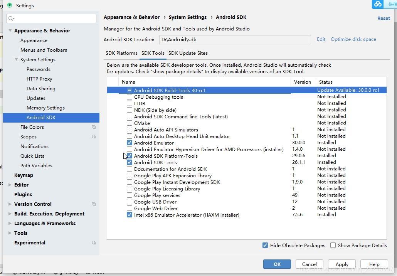The width and height of the screenshot is (397, 276).
Task: Switch to SDK Platforms tab
Action: tap(121, 53)
